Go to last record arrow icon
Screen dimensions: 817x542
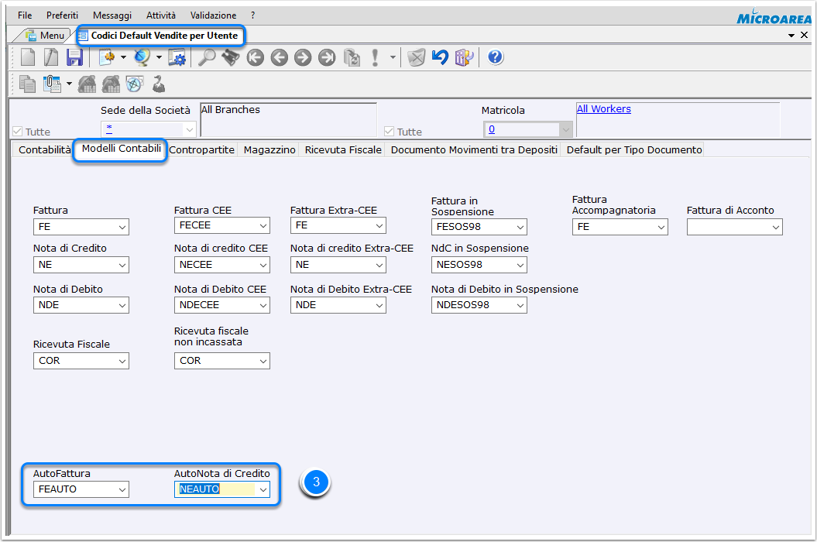point(327,57)
